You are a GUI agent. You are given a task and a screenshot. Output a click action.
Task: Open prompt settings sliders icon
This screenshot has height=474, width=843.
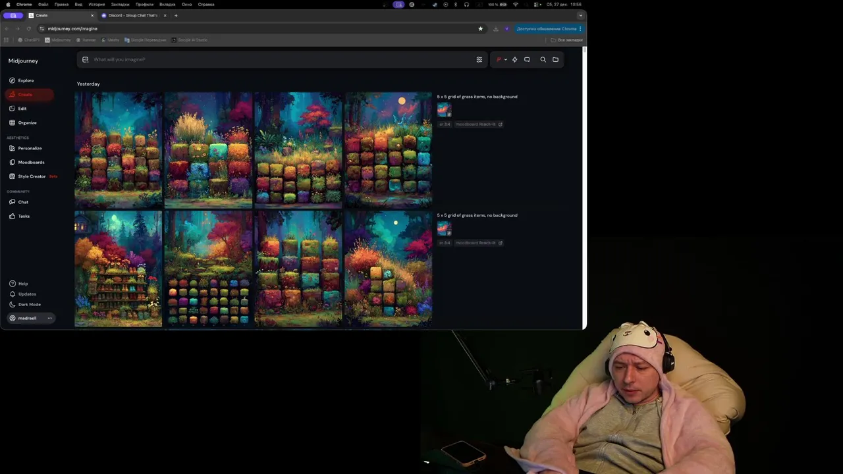[x=479, y=59]
